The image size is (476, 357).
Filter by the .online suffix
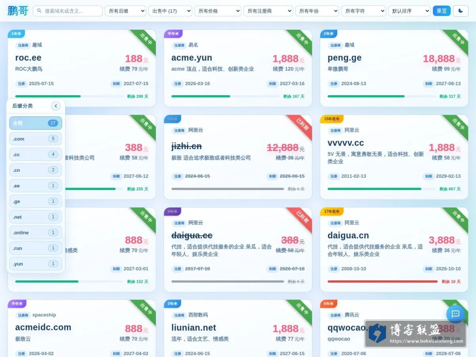coord(36,232)
